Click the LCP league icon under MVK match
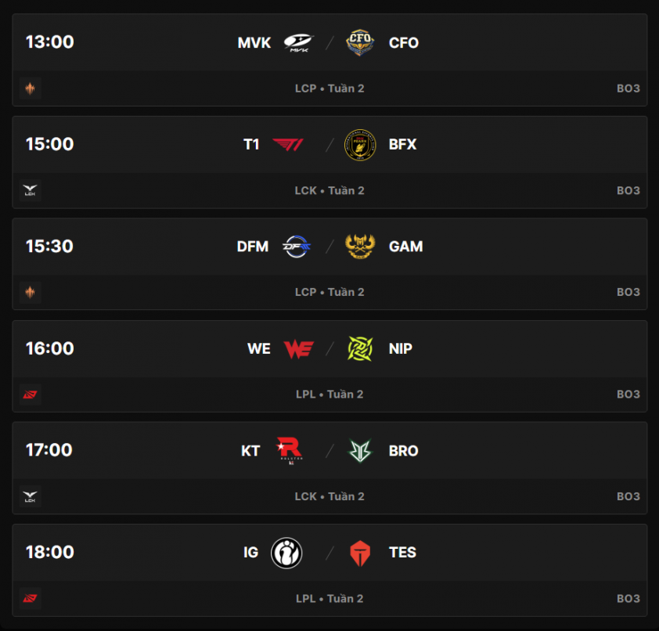 coord(31,88)
